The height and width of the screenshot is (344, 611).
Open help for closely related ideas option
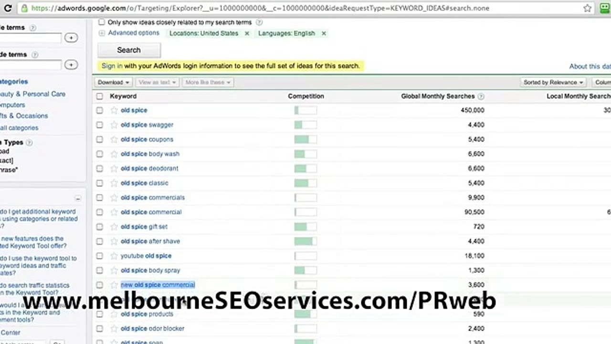[x=259, y=22]
